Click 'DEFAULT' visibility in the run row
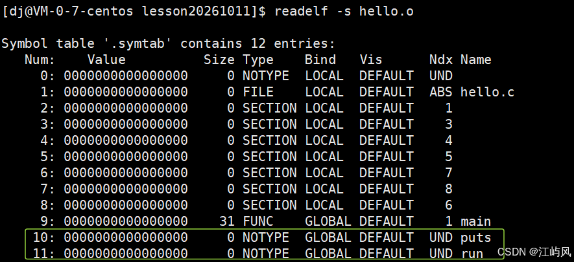This screenshot has width=574, height=262. [387, 253]
